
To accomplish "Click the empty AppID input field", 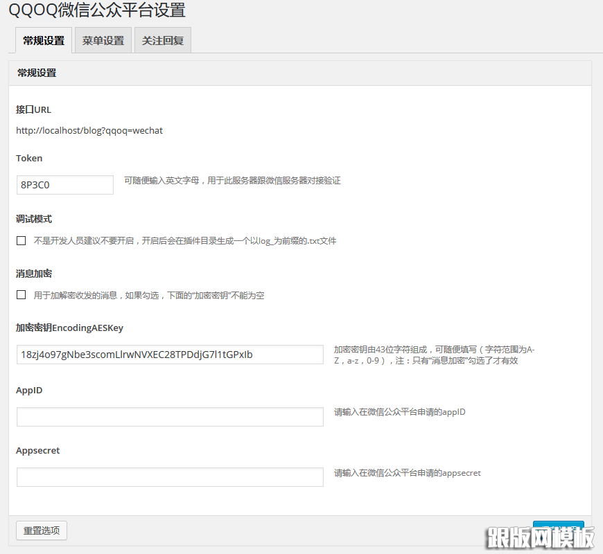I will coord(170,417).
